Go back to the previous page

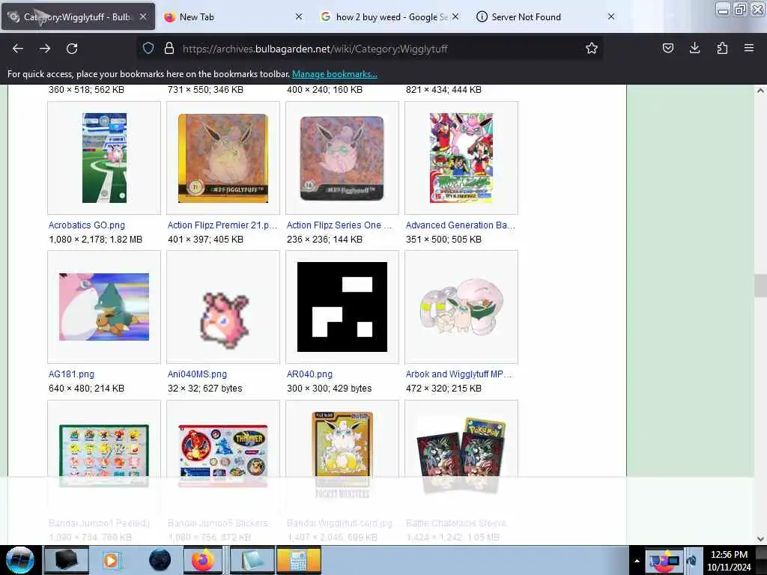[18, 49]
